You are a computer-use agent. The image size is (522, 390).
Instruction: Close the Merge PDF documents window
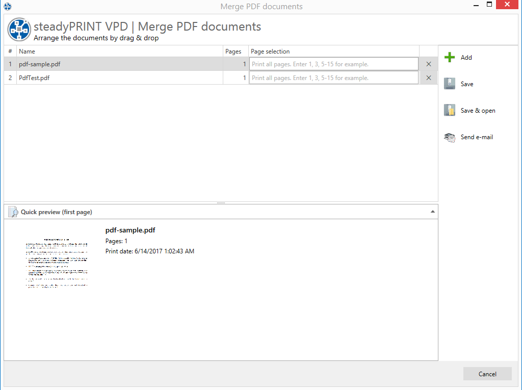coord(507,4)
